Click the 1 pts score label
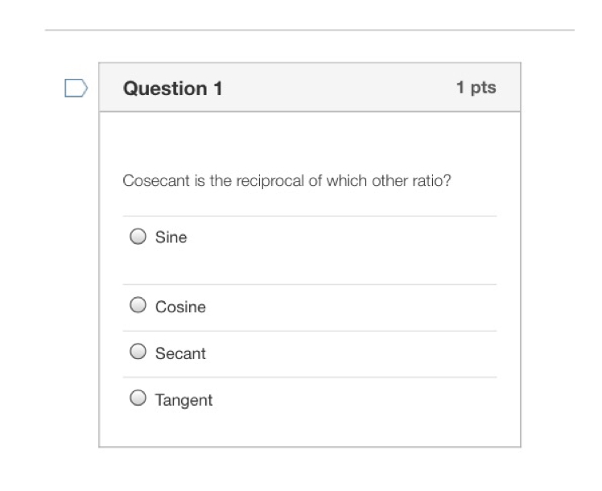Screen dimensions: 602x491 point(476,88)
